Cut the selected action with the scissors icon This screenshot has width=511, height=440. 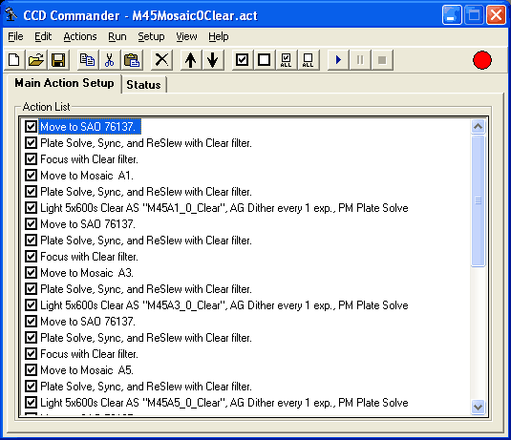click(110, 60)
